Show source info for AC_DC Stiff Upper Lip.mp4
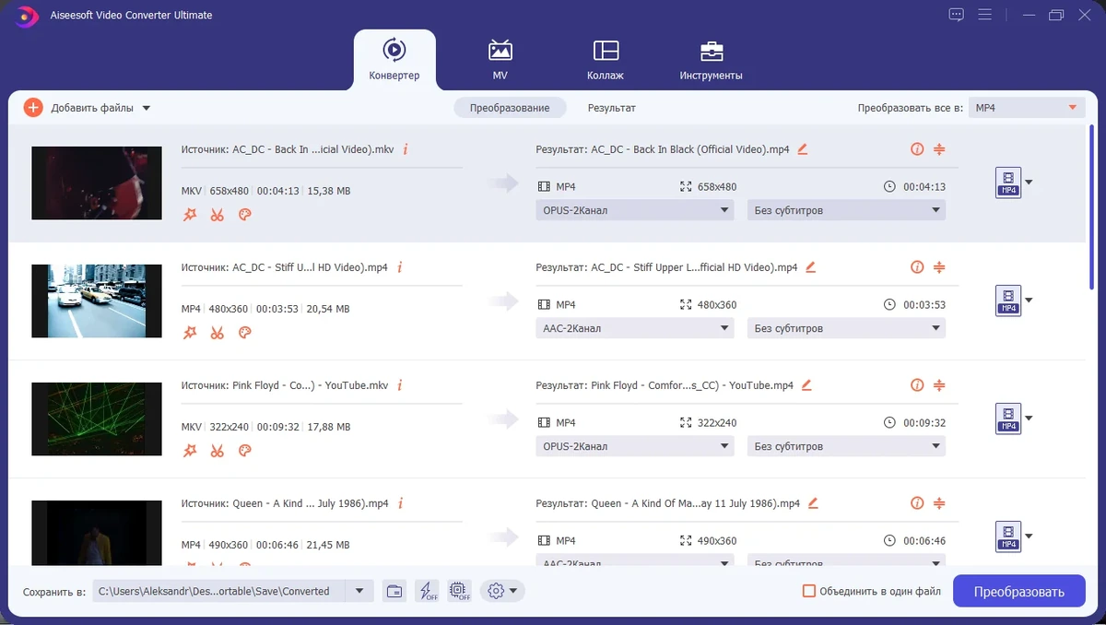 pyautogui.click(x=399, y=267)
